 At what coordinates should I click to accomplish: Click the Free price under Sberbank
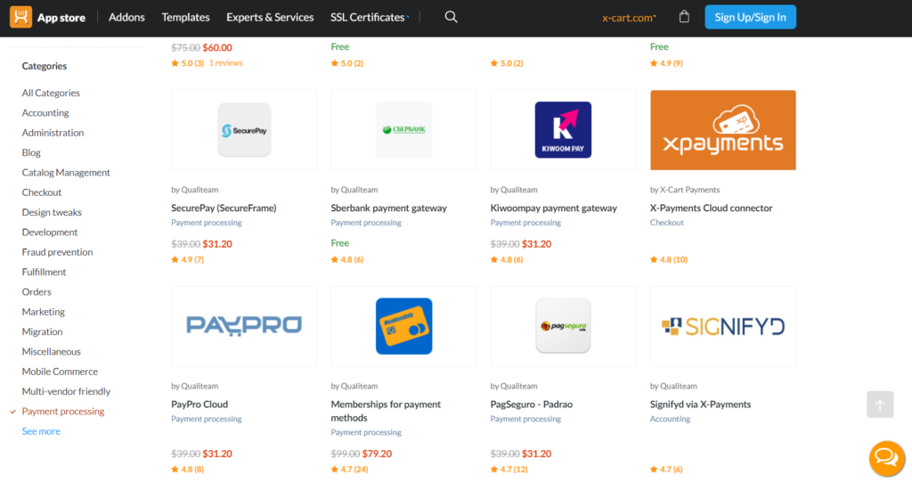coord(339,242)
